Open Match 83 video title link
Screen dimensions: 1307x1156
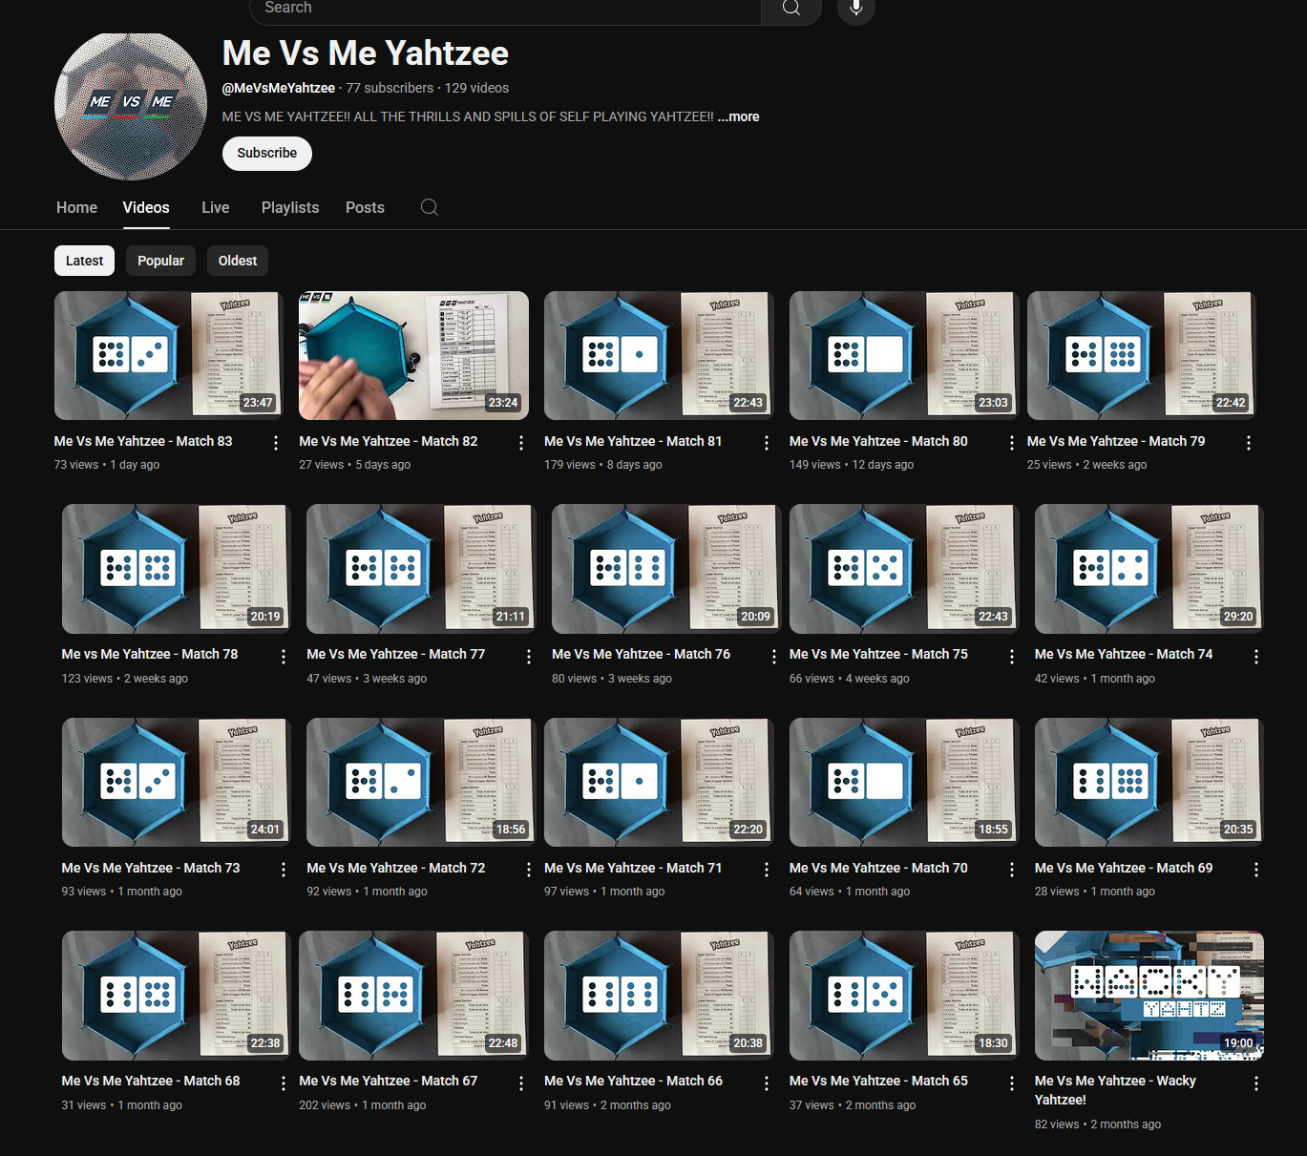(x=143, y=441)
